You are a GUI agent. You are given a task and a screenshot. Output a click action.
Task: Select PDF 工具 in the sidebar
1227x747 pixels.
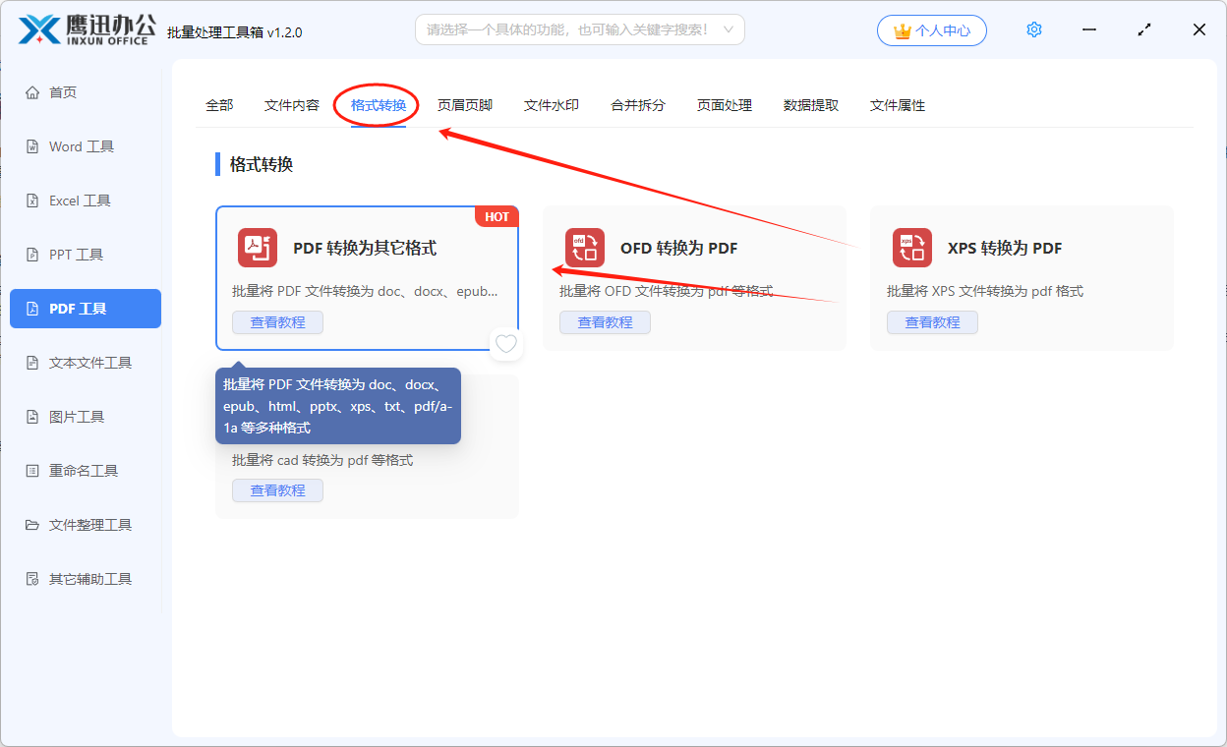[x=86, y=309]
